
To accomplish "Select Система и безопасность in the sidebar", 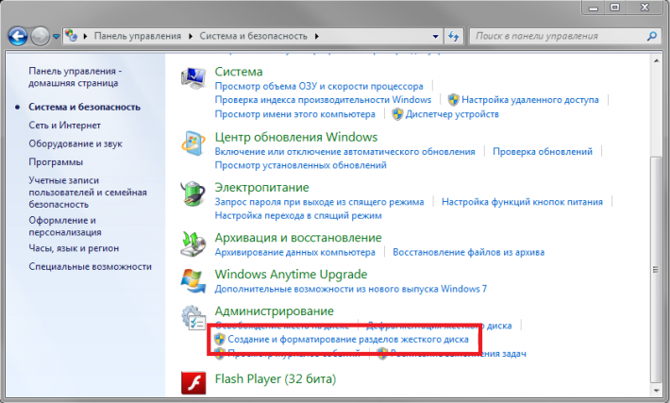I will click(x=84, y=107).
